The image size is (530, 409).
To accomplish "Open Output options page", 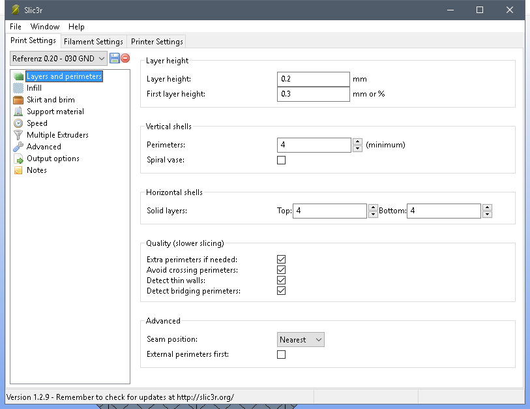I will (x=52, y=159).
